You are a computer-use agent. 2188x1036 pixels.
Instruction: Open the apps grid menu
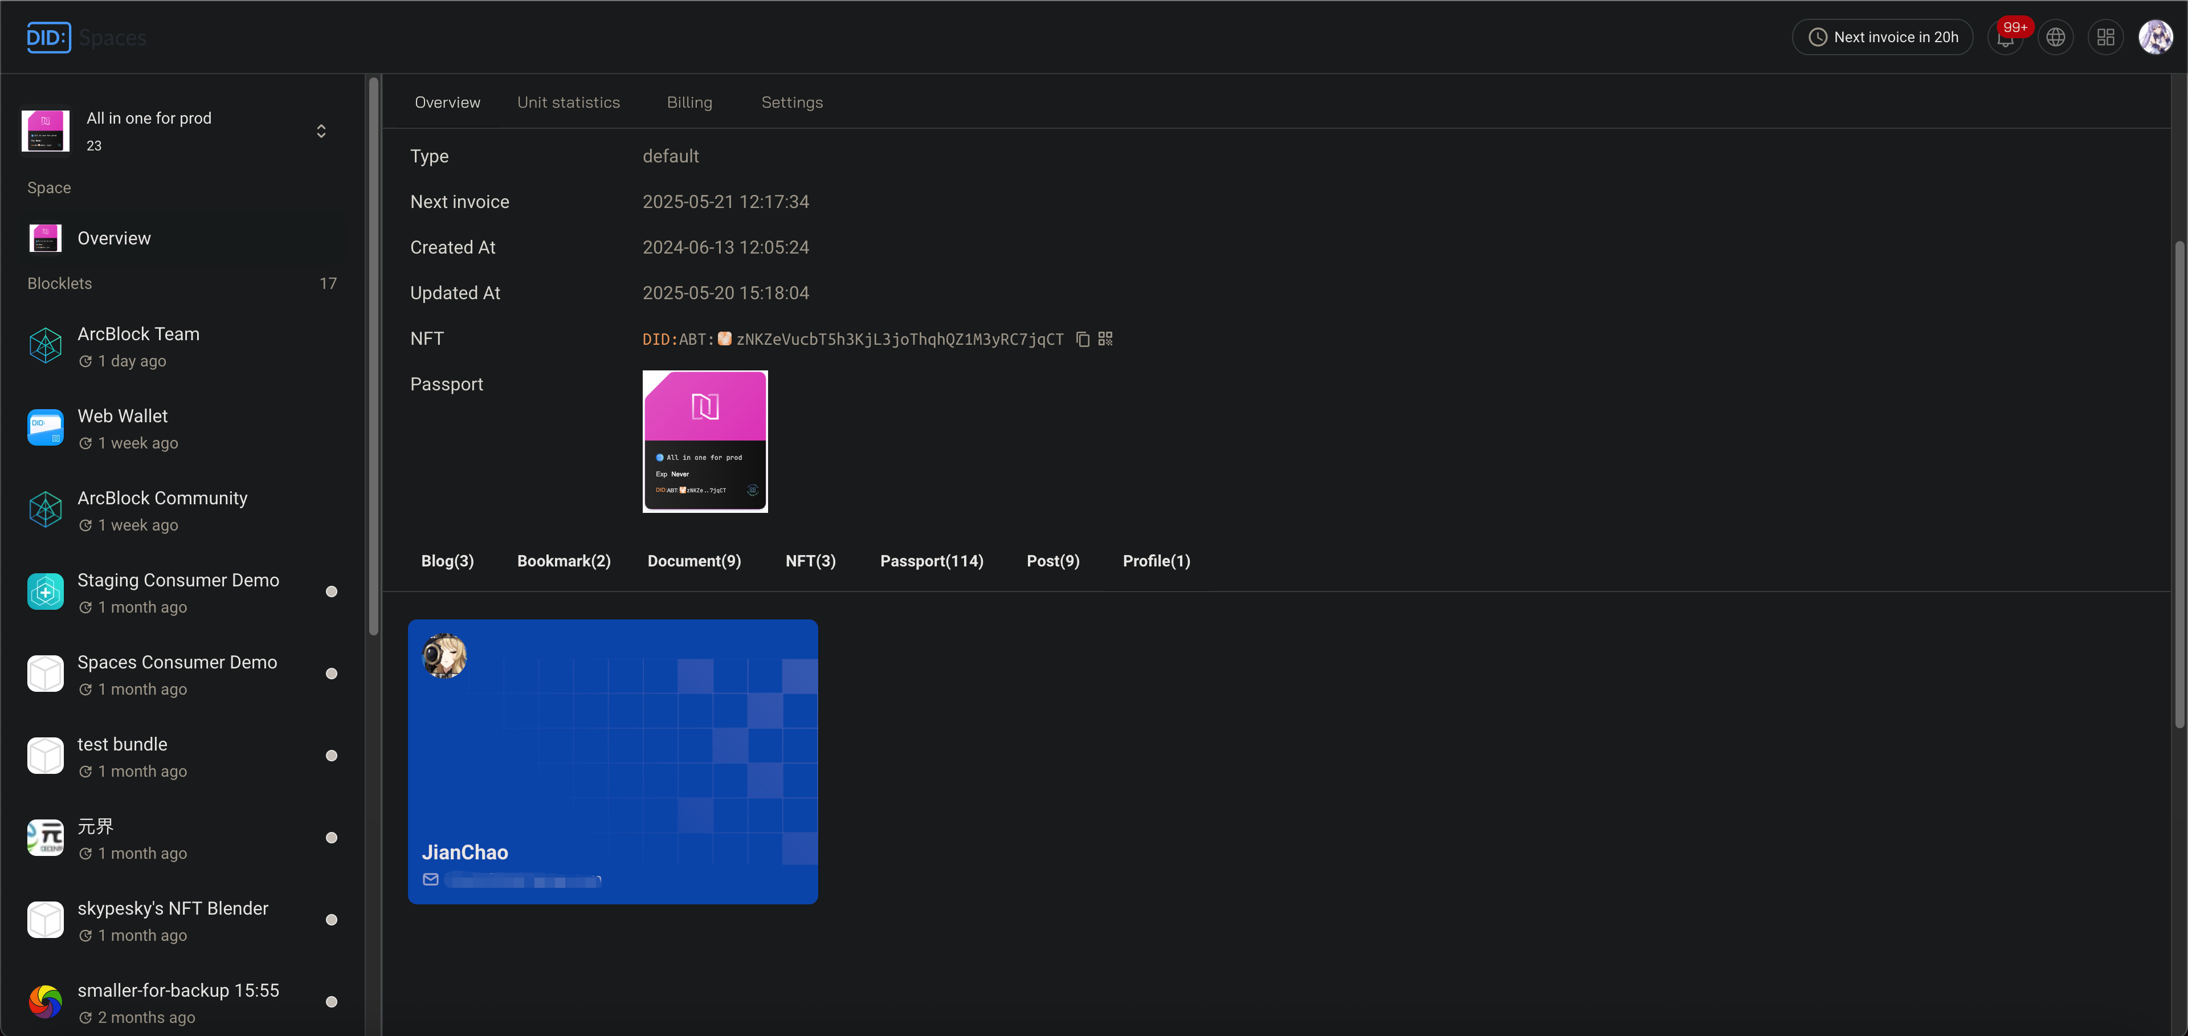coord(2105,38)
